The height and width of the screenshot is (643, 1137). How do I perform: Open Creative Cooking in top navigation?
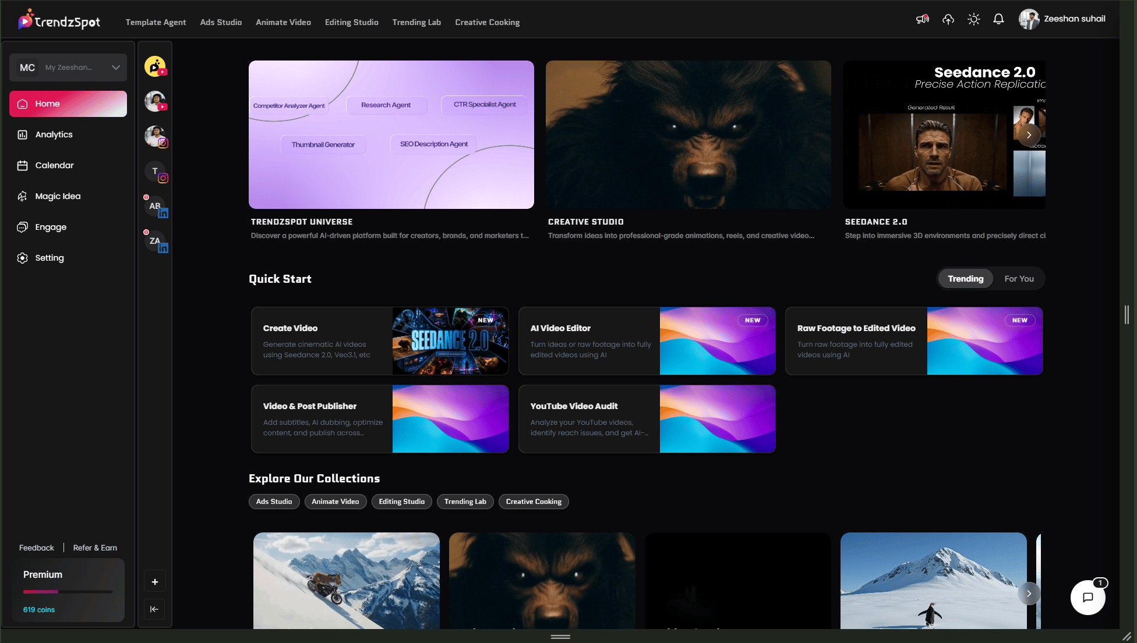coord(487,22)
